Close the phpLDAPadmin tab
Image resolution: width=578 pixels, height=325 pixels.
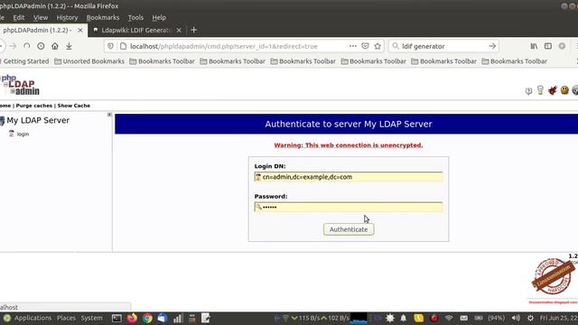tap(80, 30)
